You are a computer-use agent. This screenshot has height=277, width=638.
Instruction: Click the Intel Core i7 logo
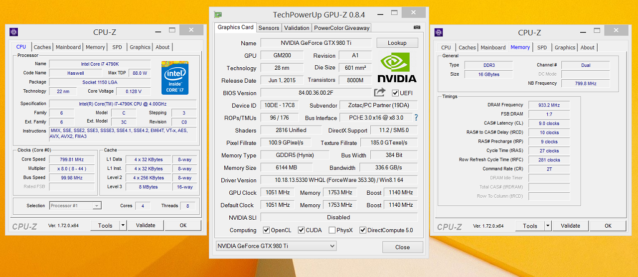[x=175, y=77]
